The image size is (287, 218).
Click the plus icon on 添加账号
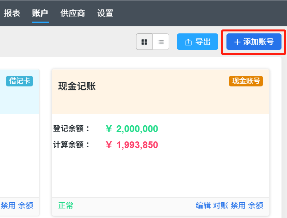[237, 42]
